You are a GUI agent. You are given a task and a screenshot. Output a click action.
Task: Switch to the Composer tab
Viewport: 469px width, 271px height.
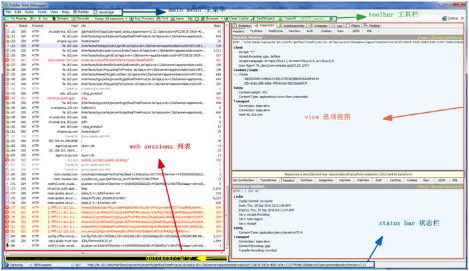[x=318, y=25]
